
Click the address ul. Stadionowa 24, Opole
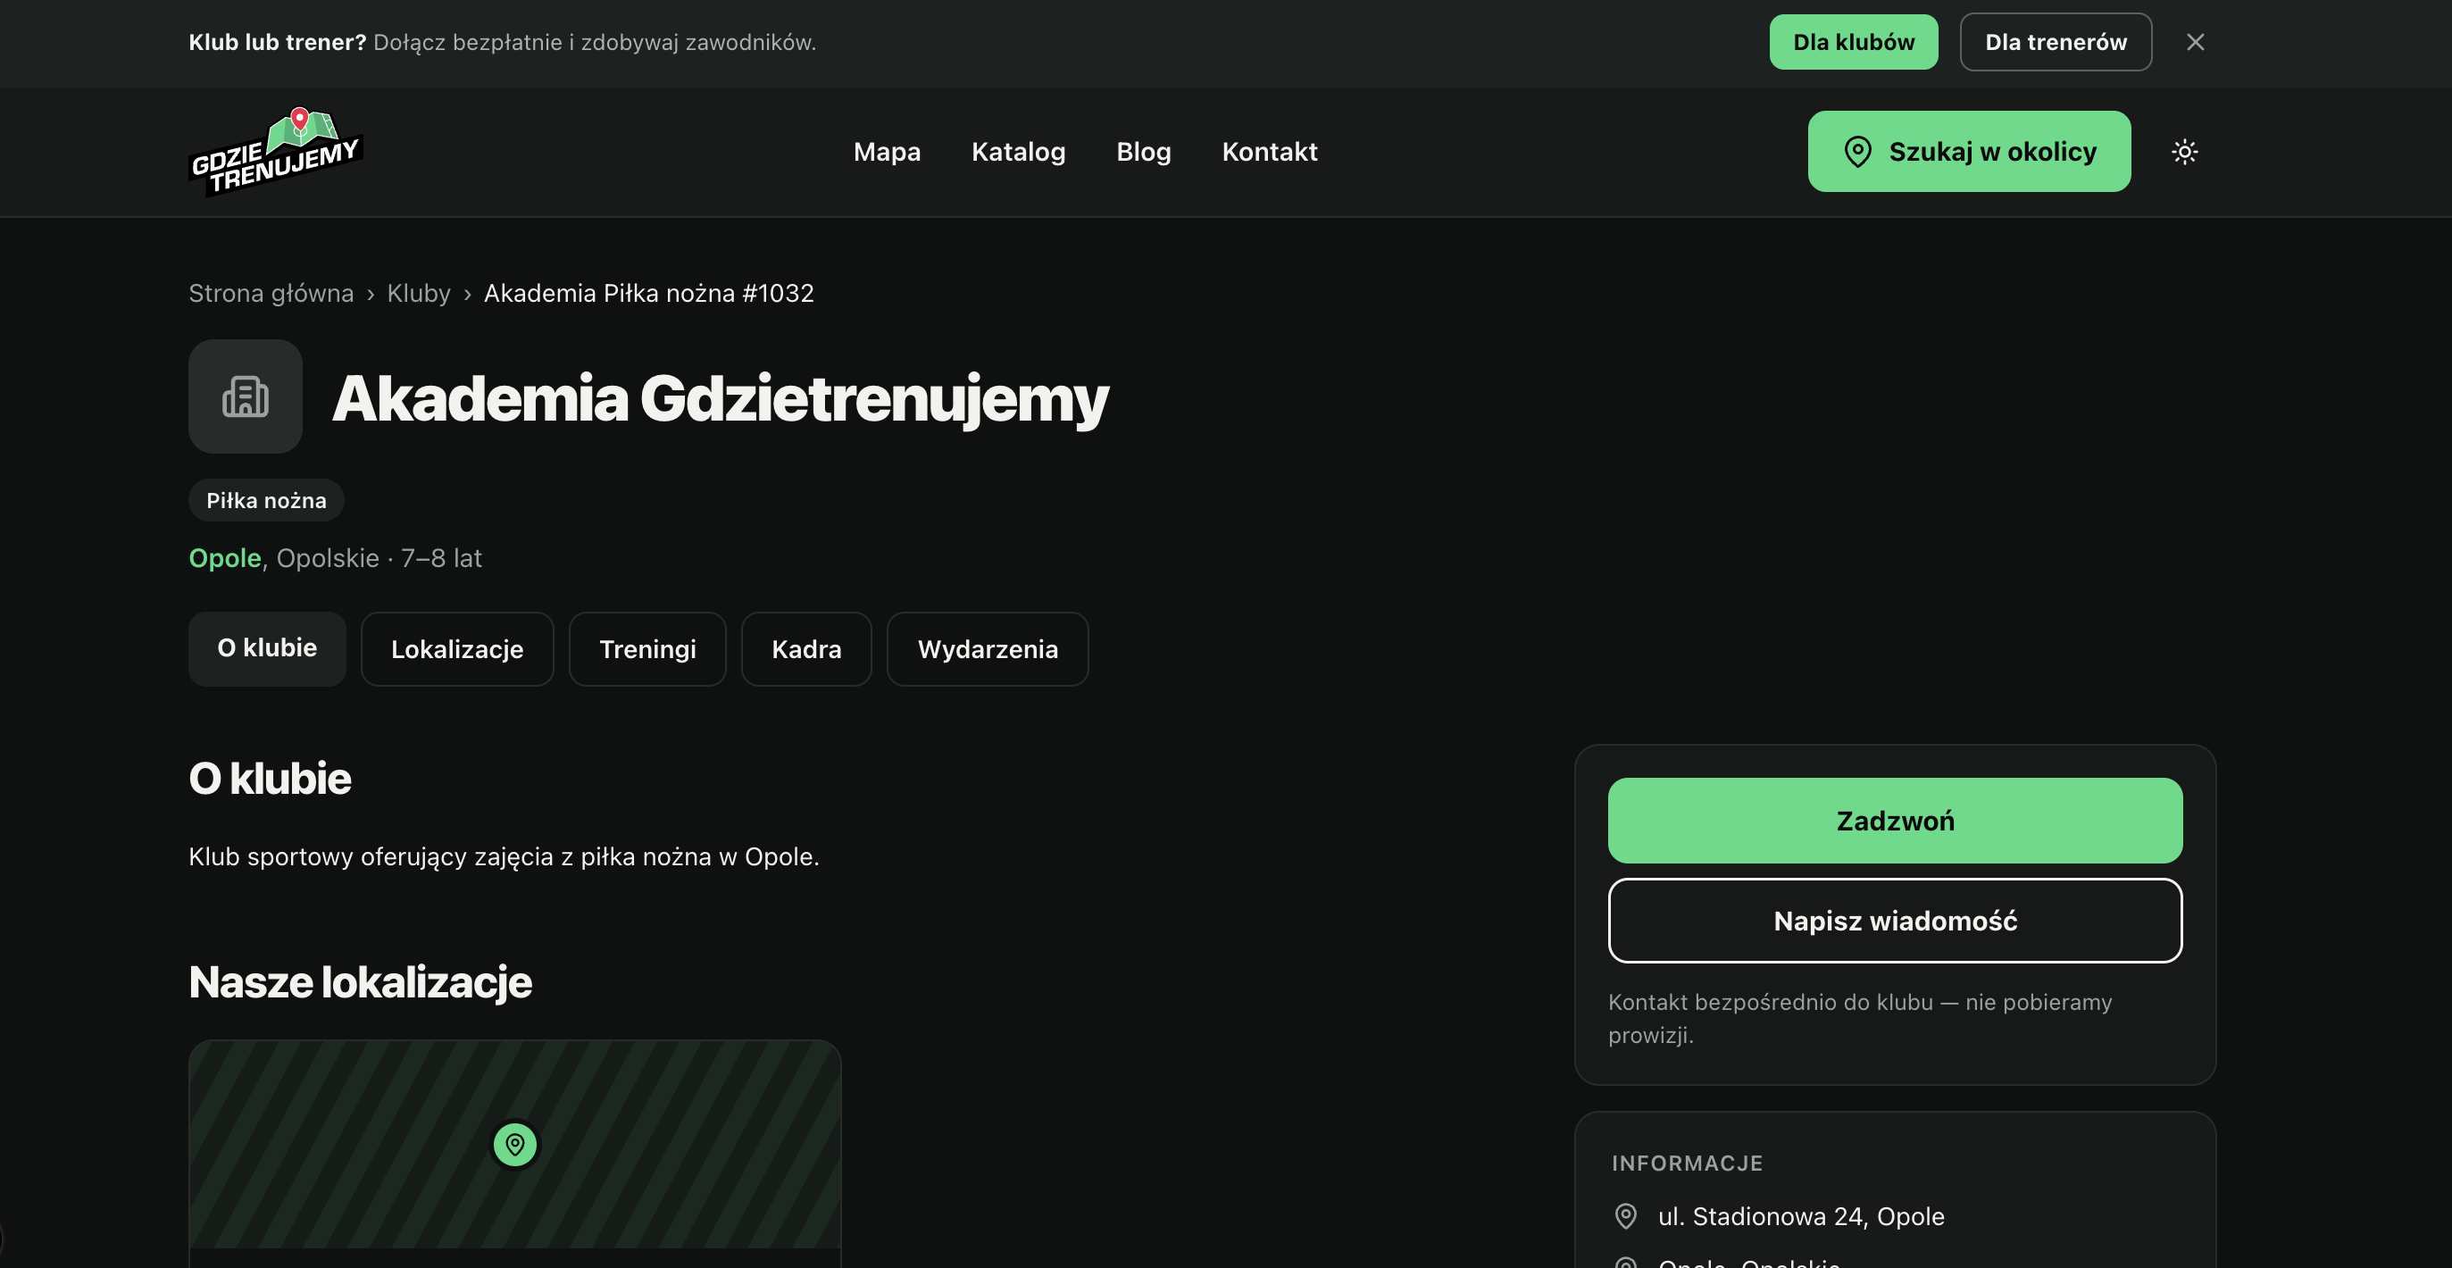(1801, 1215)
